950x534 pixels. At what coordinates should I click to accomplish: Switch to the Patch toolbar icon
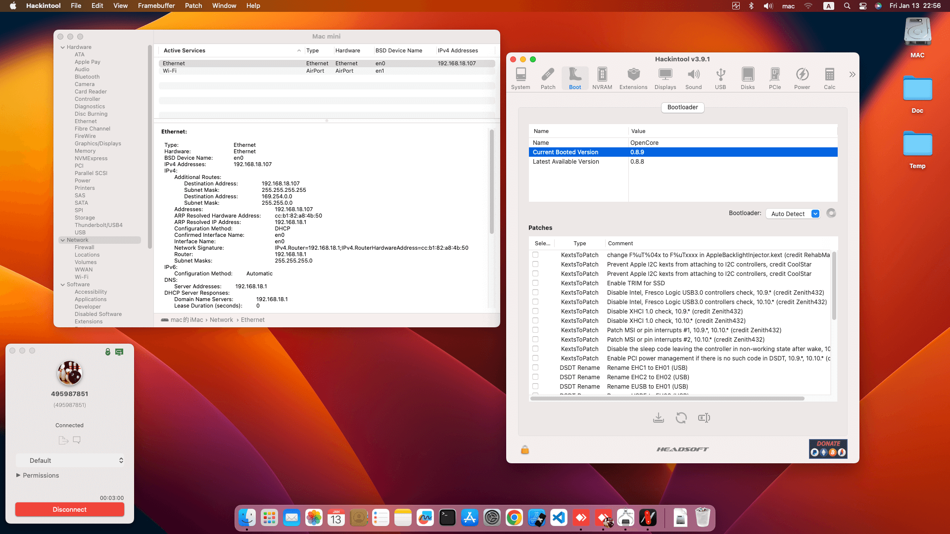[x=548, y=78]
